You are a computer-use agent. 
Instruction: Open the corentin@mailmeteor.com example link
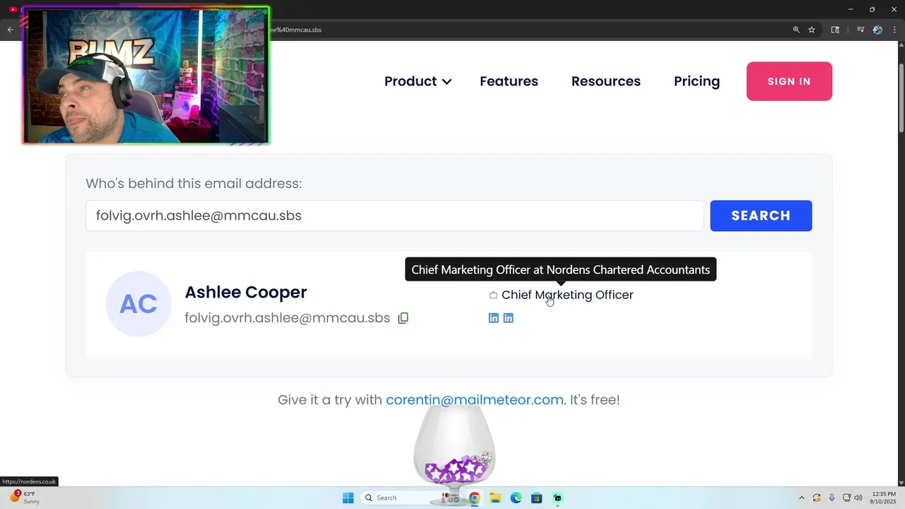[x=474, y=399]
